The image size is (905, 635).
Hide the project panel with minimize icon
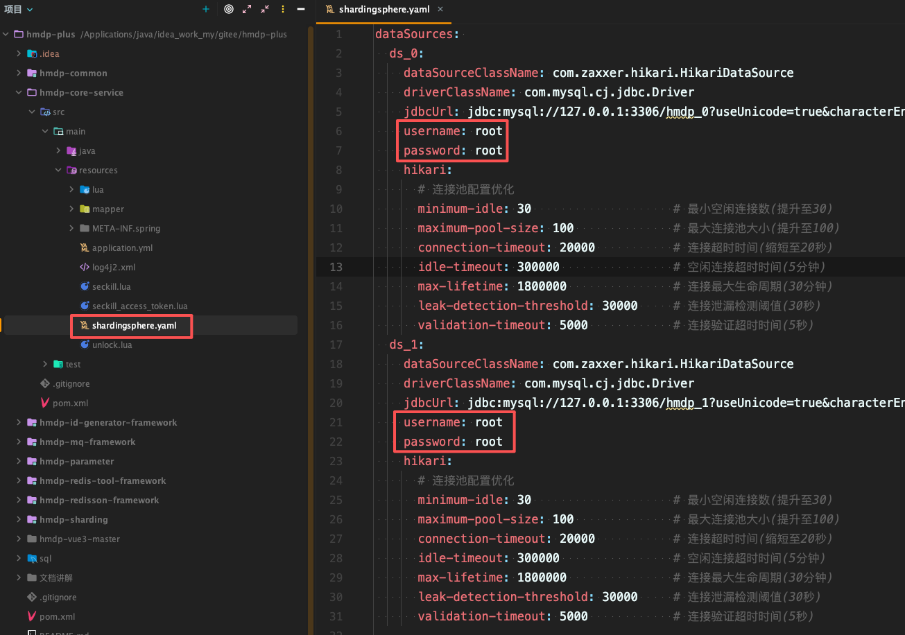pos(300,10)
